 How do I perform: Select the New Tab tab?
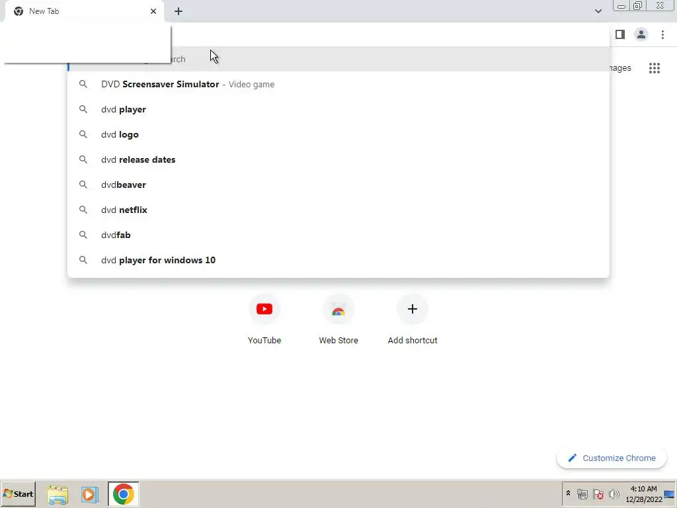[84, 11]
